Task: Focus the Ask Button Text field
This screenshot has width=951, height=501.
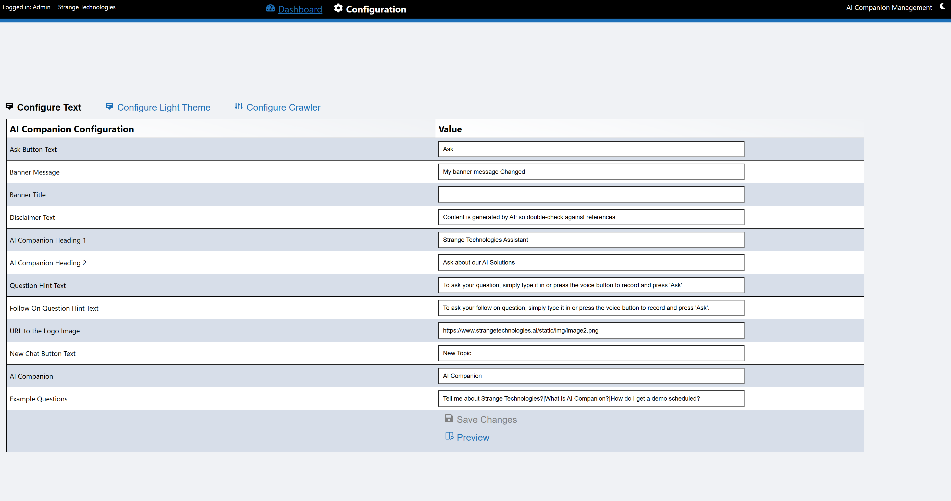Action: (x=591, y=149)
